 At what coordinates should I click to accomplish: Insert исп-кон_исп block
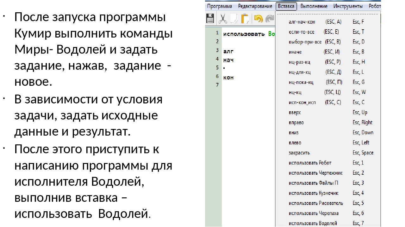328,102
